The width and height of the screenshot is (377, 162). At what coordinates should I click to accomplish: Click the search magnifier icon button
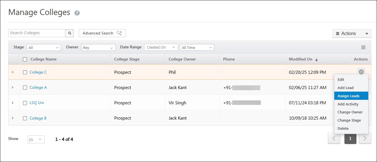(69, 33)
